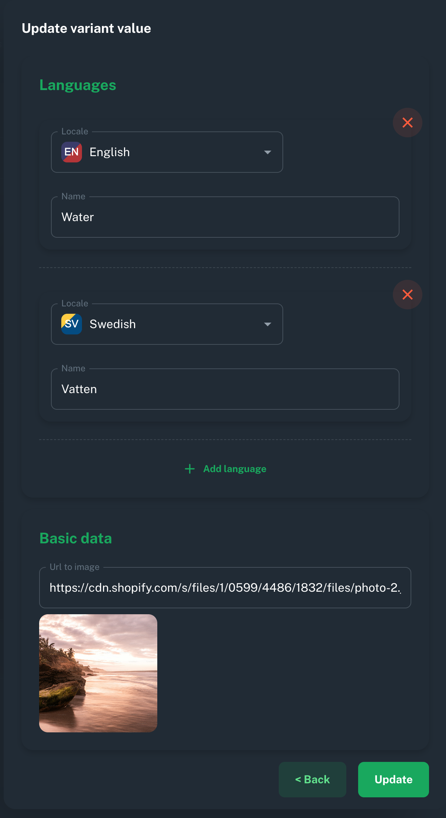Click the Languages section heading
Viewport: 446px width, 818px height.
(78, 86)
